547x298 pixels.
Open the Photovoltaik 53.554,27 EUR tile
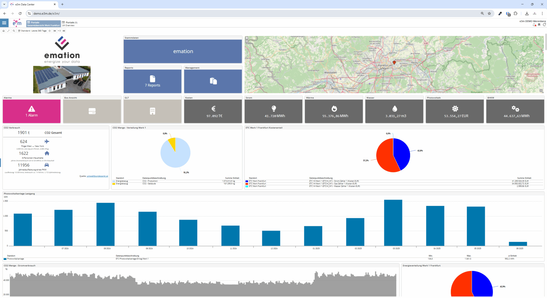pyautogui.click(x=455, y=111)
